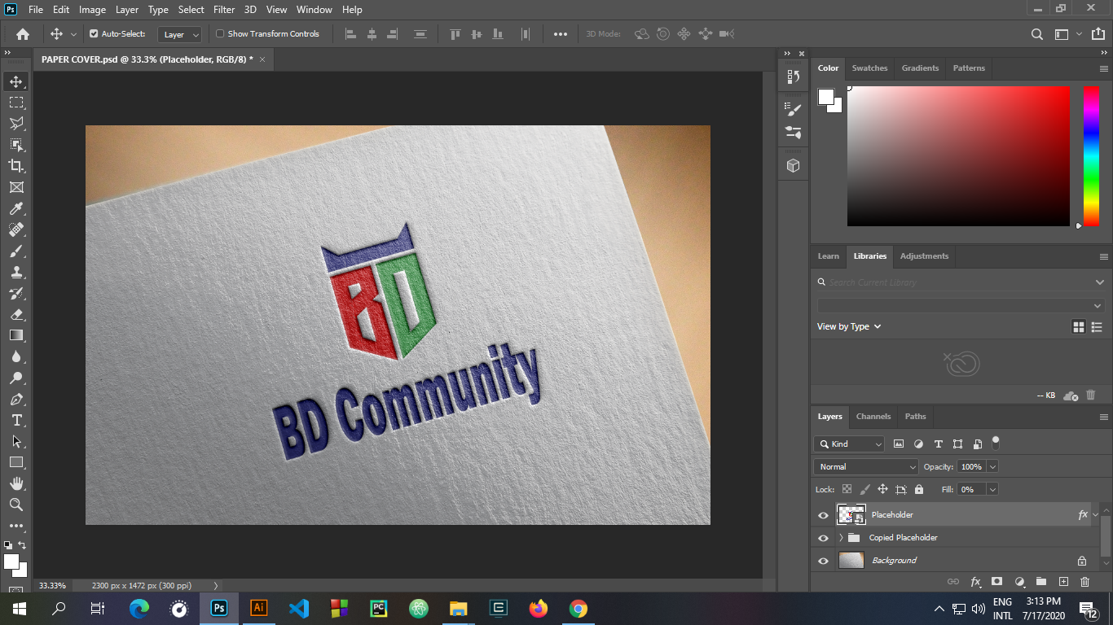Select the Dodge tool
Image resolution: width=1113 pixels, height=625 pixels.
16,378
